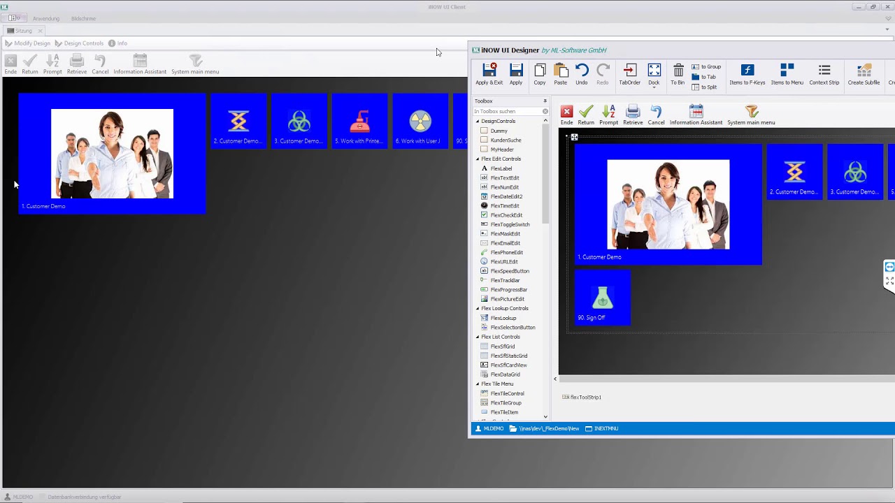Click Create Subfile
This screenshot has width=895, height=503.
click(864, 74)
